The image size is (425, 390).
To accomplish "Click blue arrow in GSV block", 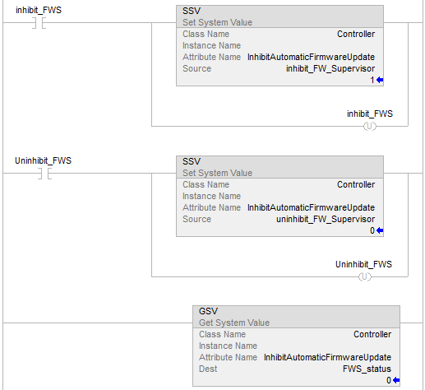I will point(396,380).
